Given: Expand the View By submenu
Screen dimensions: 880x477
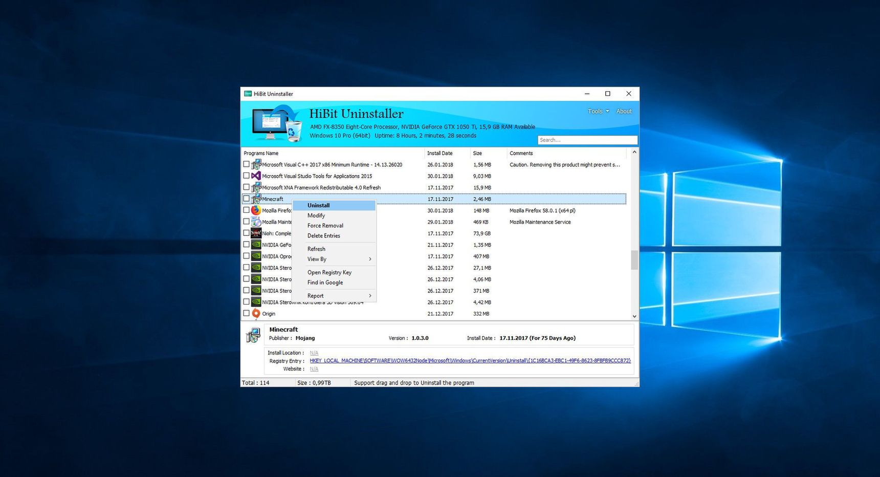Looking at the screenshot, I should pyautogui.click(x=334, y=259).
